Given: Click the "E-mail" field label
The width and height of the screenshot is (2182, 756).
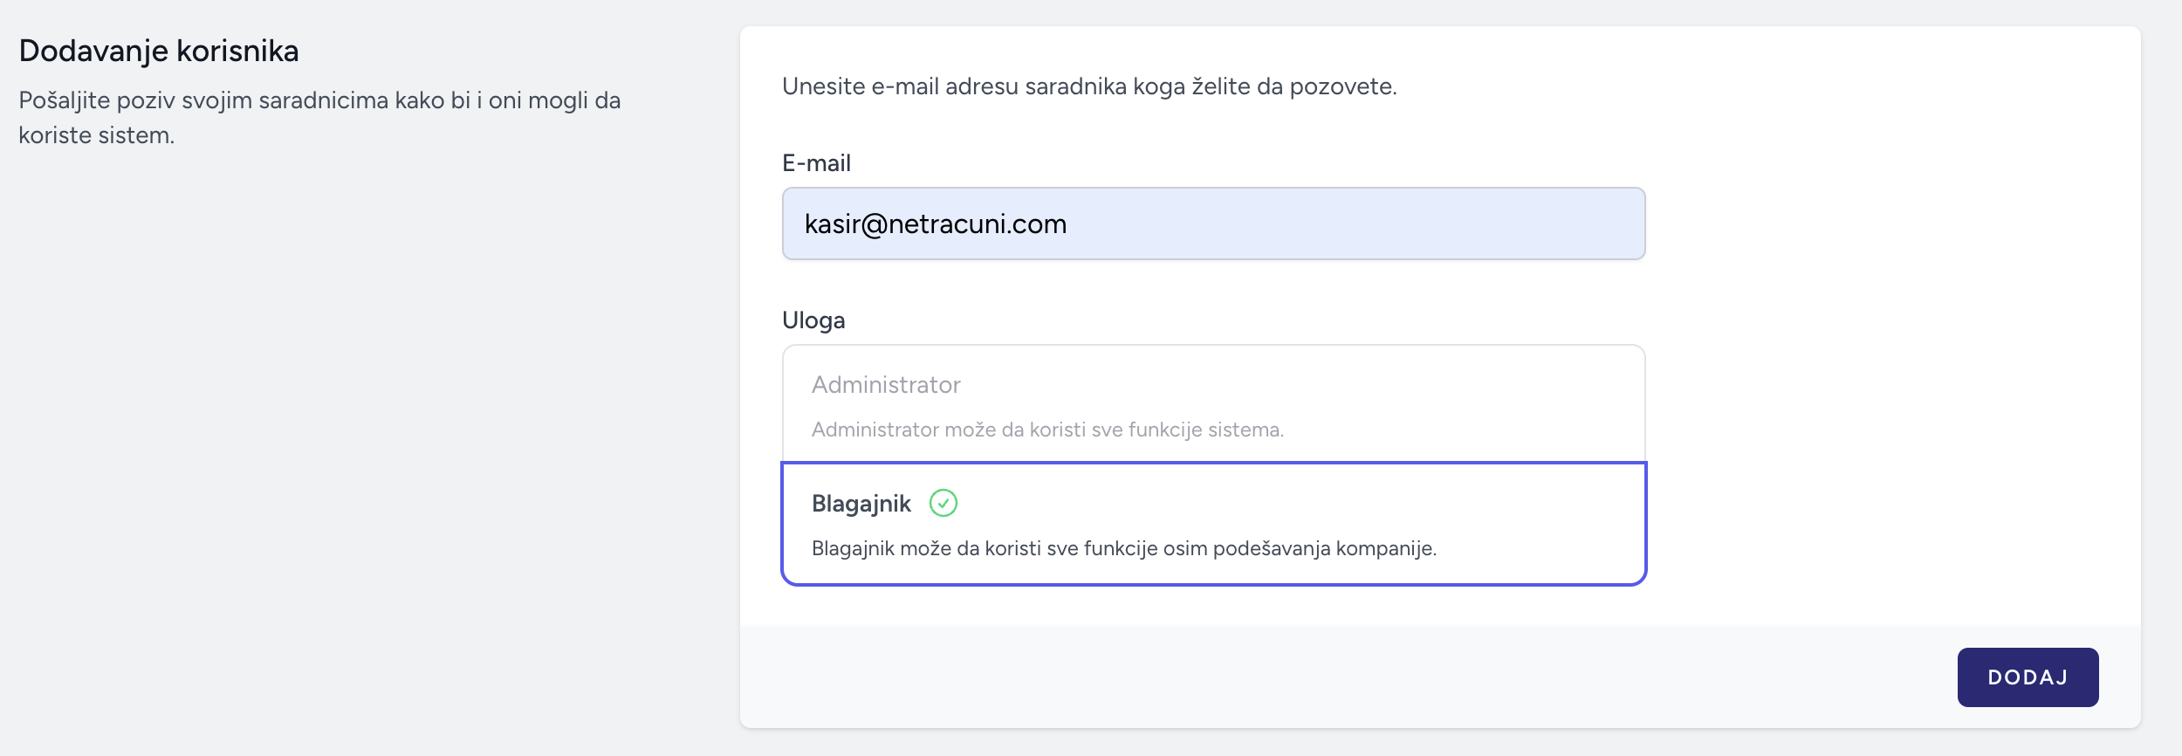Looking at the screenshot, I should click(x=816, y=163).
